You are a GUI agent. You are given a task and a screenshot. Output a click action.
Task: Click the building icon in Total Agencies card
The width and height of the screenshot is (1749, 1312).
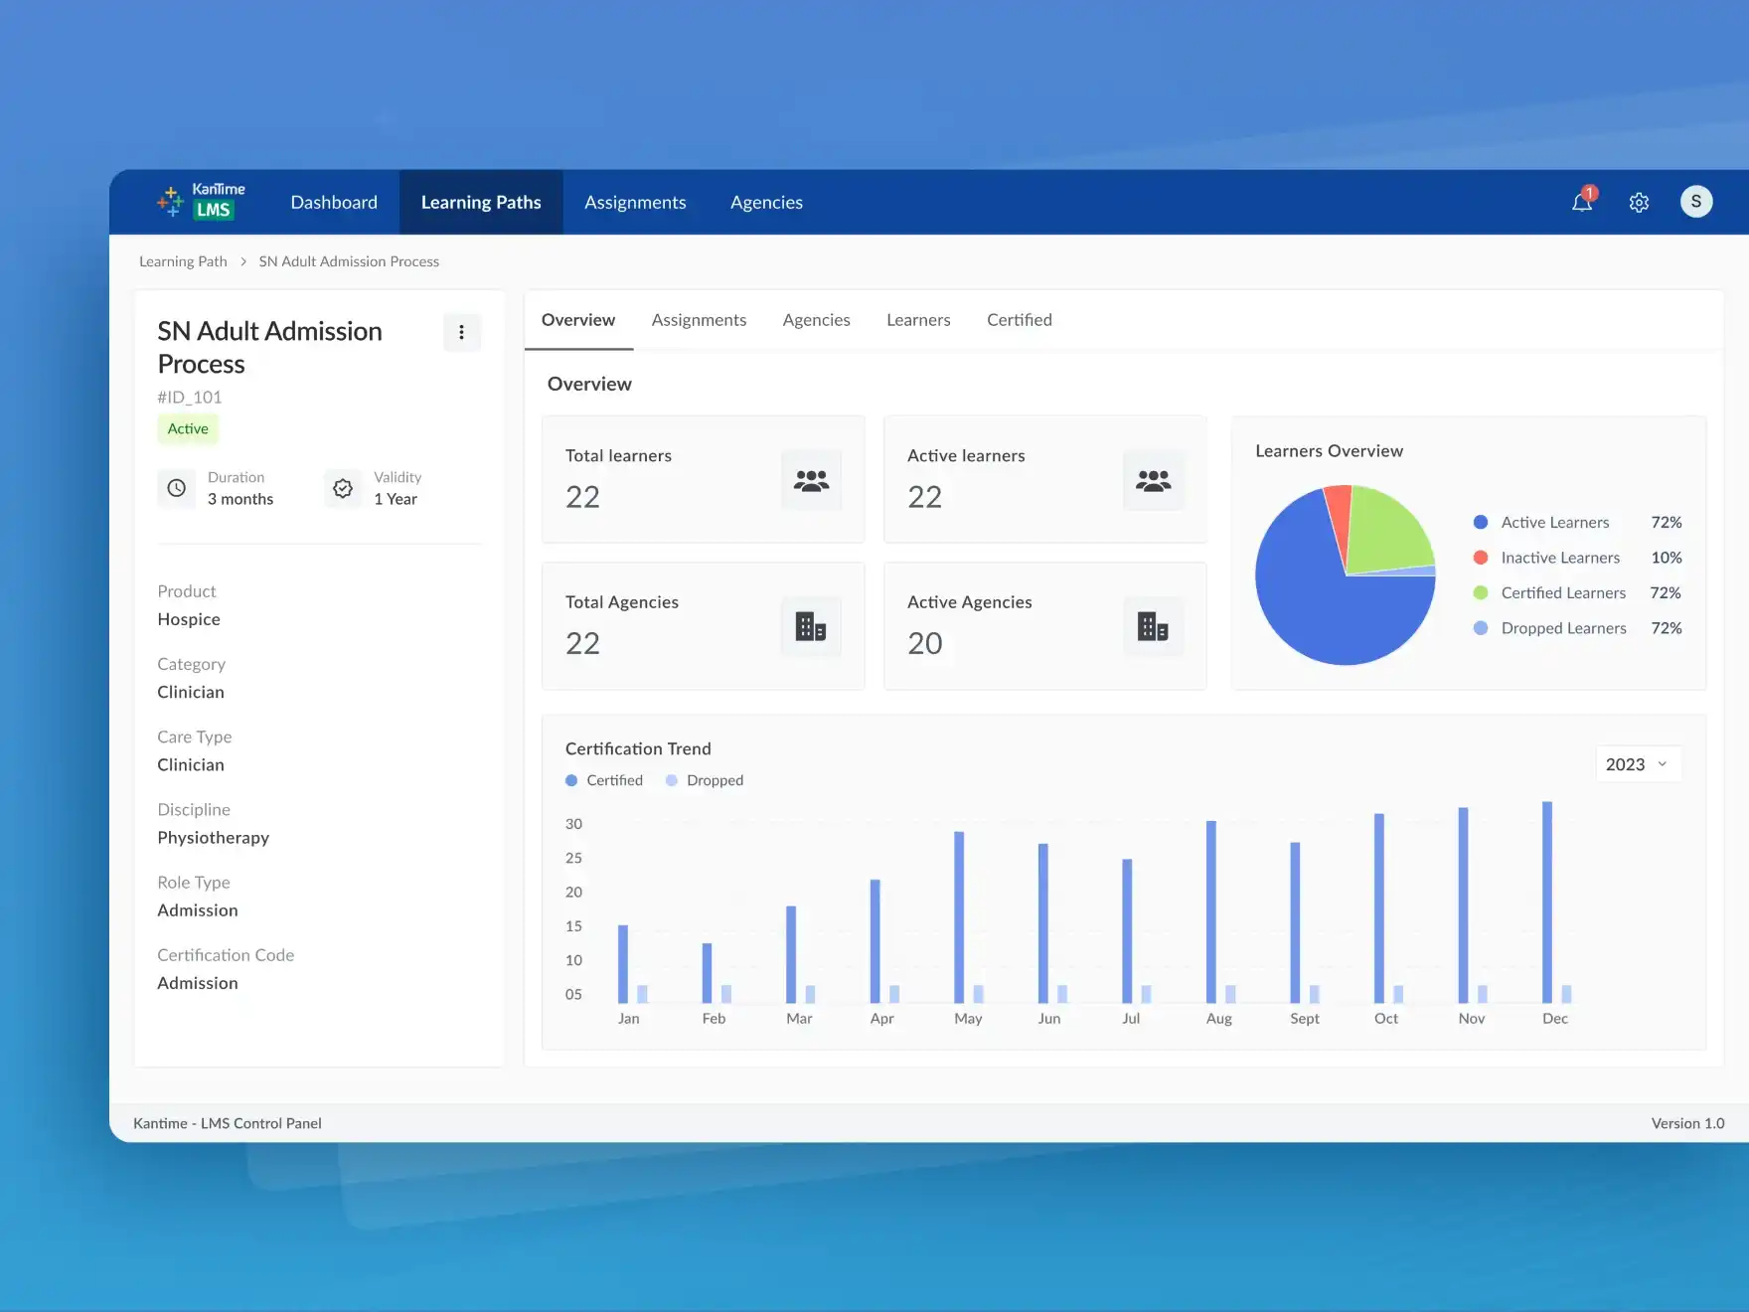811,626
